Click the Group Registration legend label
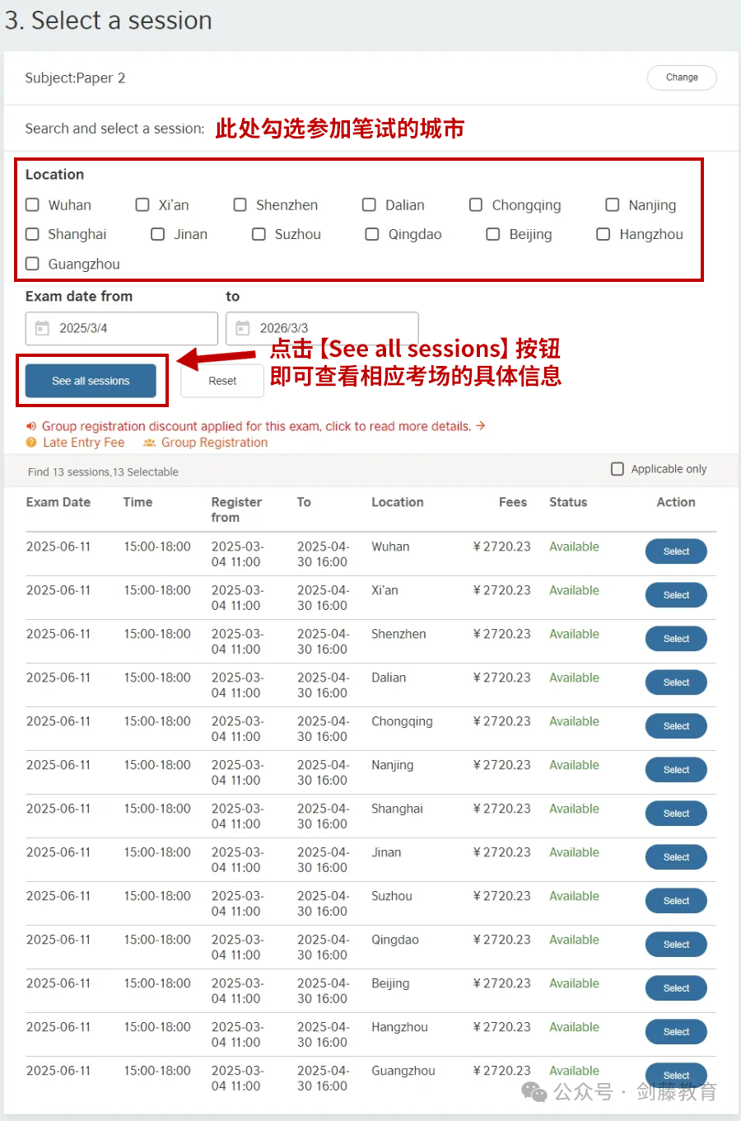Screen dimensions: 741x1121 (215, 443)
